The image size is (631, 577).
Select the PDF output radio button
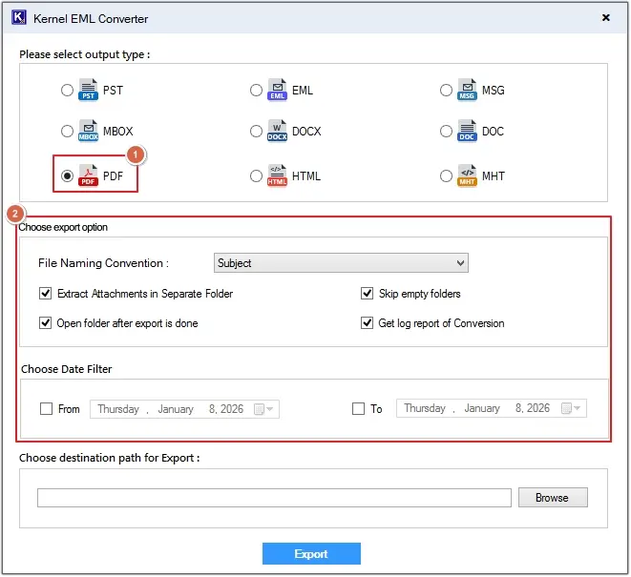(x=67, y=175)
